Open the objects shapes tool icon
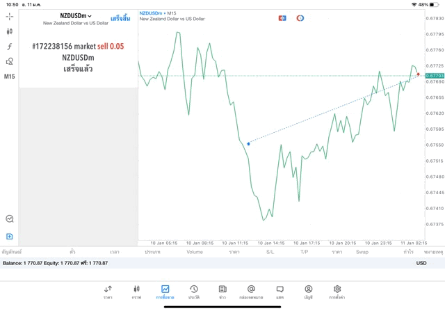 coord(10,62)
